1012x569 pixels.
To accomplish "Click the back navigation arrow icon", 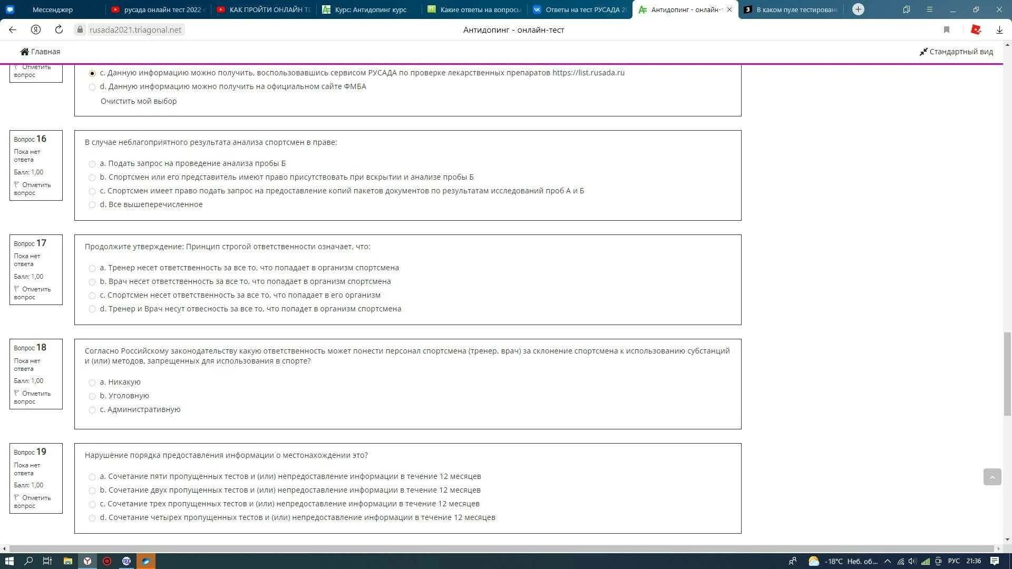I will coord(13,29).
